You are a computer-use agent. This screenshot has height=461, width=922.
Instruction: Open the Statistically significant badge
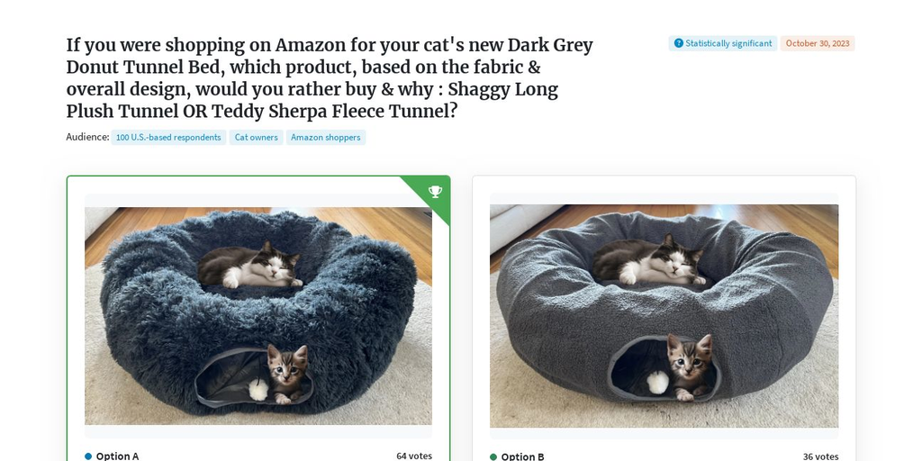723,43
